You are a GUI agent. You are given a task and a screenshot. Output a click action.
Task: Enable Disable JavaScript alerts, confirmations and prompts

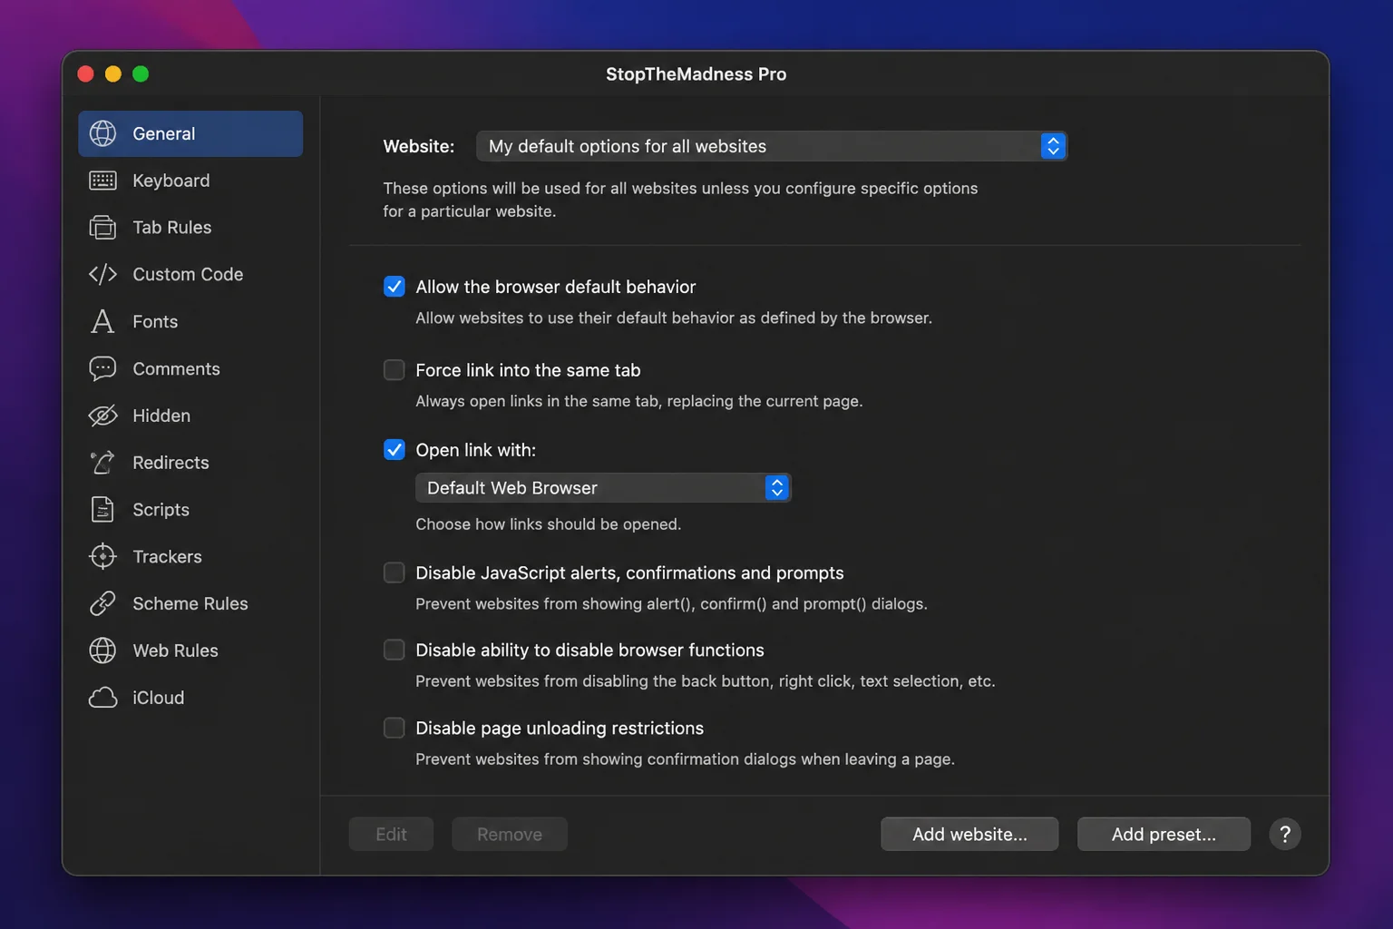(x=395, y=572)
